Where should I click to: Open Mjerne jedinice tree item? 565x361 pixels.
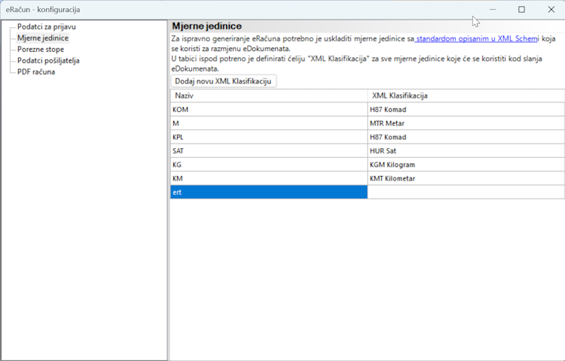pos(43,38)
